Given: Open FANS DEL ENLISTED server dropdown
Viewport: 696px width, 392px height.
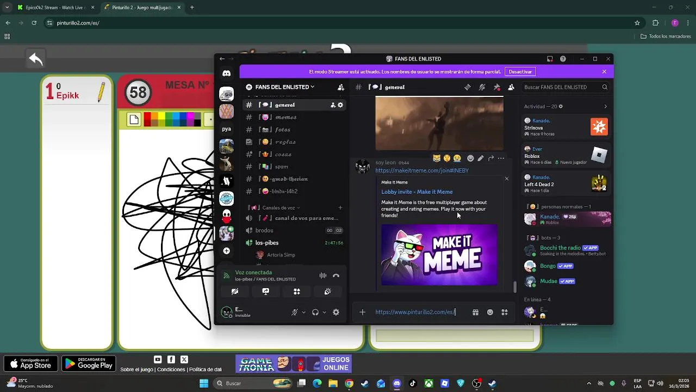Looking at the screenshot, I should tap(280, 87).
